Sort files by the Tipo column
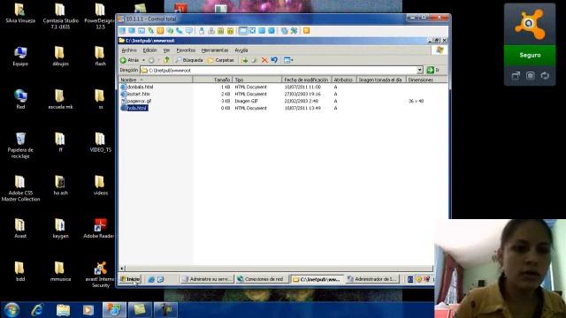 (257, 79)
